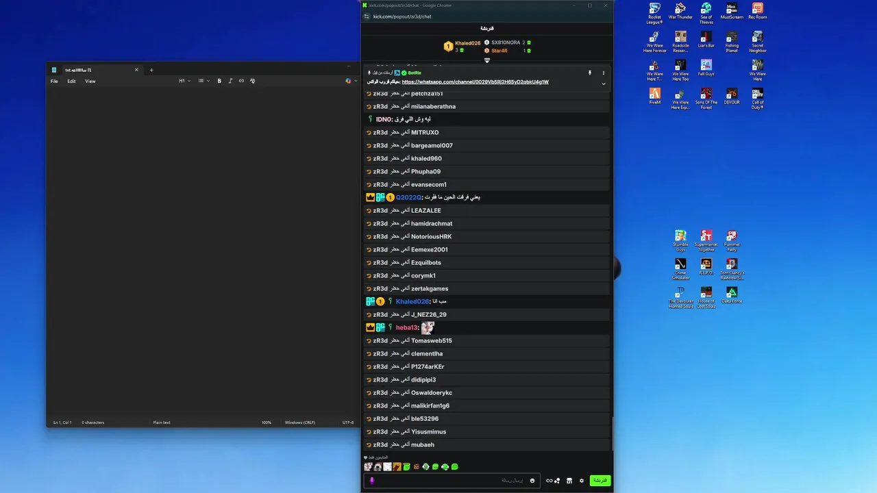Insert a link using Notepad's link icon
The width and height of the screenshot is (877, 493).
pos(241,81)
